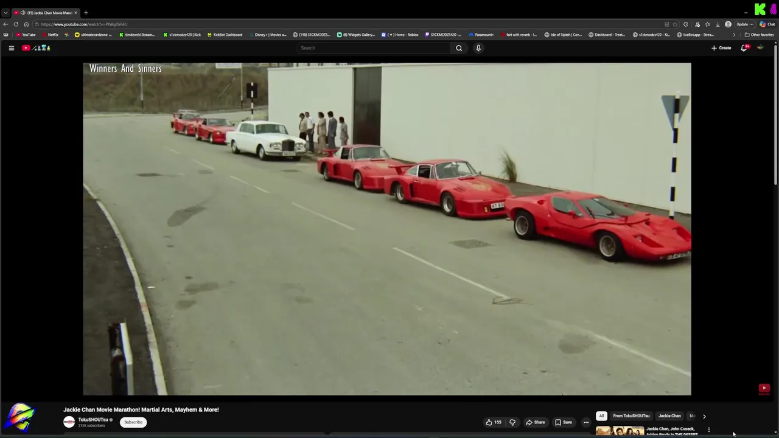Open the TokuSHOUTsu channel name link

coord(93,420)
